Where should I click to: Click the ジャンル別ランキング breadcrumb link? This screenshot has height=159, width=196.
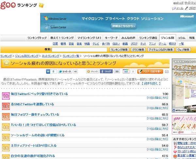click(27, 56)
